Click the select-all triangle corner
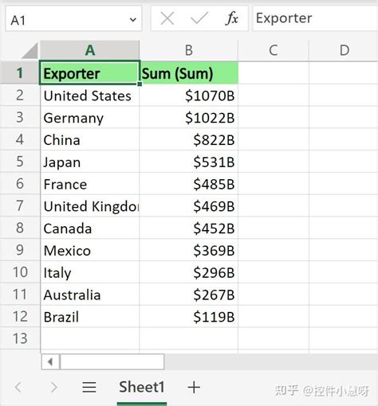Image resolution: width=378 pixels, height=406 pixels. click(x=30, y=50)
